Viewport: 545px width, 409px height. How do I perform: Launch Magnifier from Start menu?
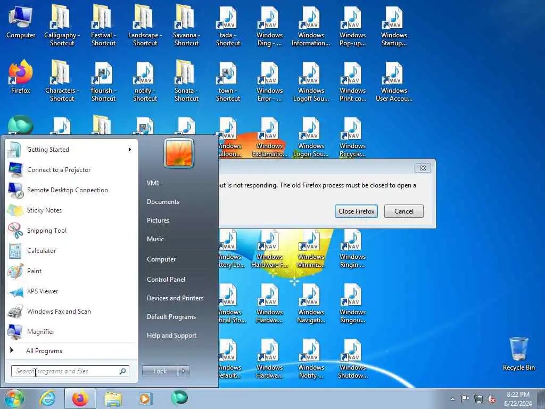(x=71, y=331)
